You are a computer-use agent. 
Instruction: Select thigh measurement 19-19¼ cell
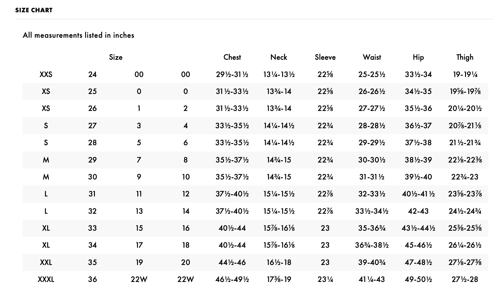coord(465,74)
